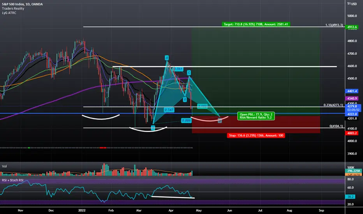Click the Apr label on time axis
Screen dimensions: 363x214
(x=171, y=210)
